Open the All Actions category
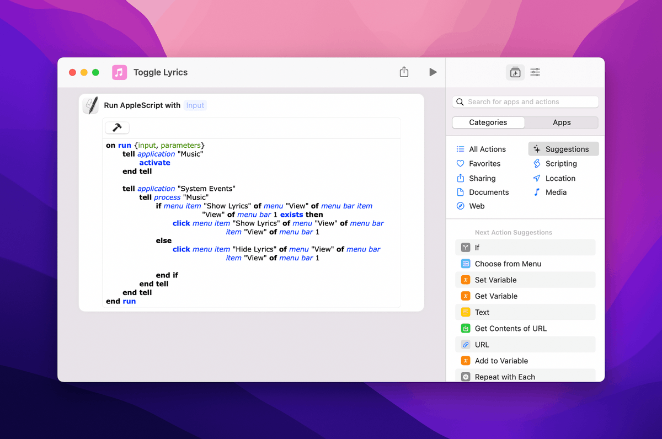 click(x=487, y=149)
